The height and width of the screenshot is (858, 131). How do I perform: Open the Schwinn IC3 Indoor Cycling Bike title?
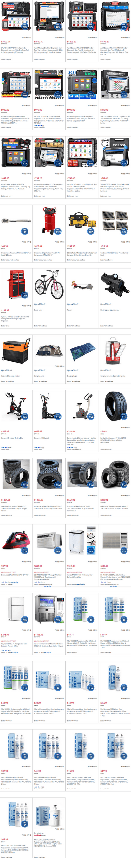pos(12,438)
